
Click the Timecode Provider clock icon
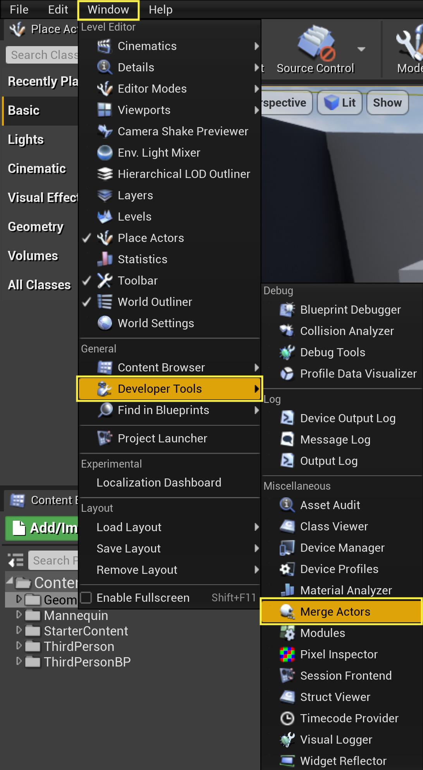[287, 718]
